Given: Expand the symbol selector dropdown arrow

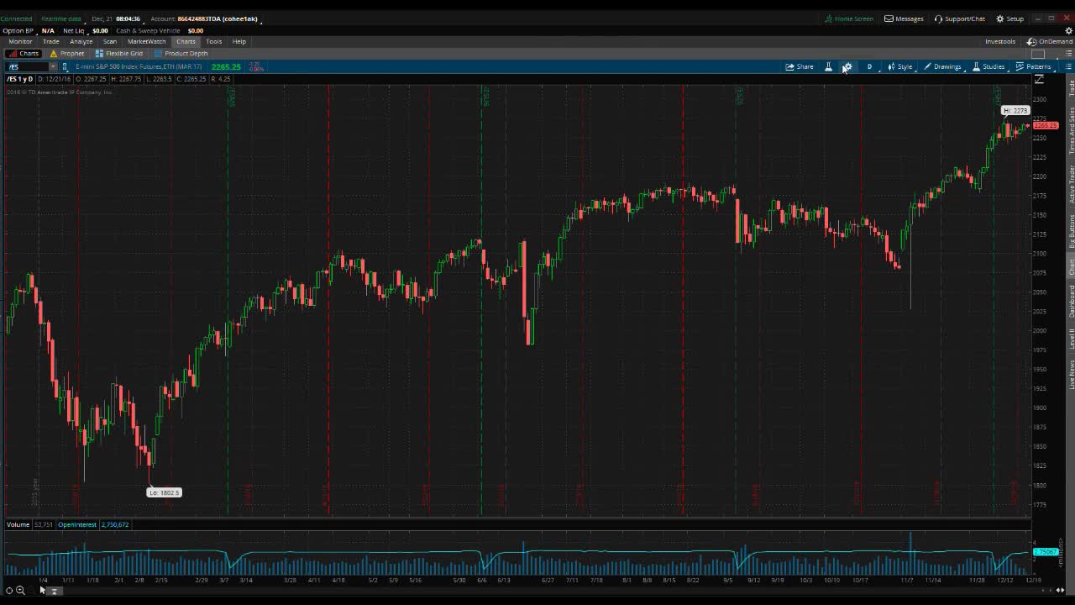Looking at the screenshot, I should pos(53,66).
